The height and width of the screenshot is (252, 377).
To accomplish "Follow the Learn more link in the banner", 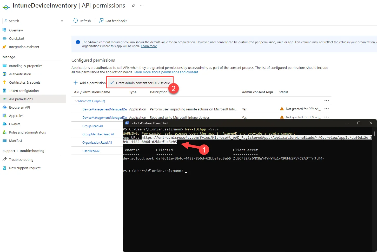I will (x=149, y=46).
